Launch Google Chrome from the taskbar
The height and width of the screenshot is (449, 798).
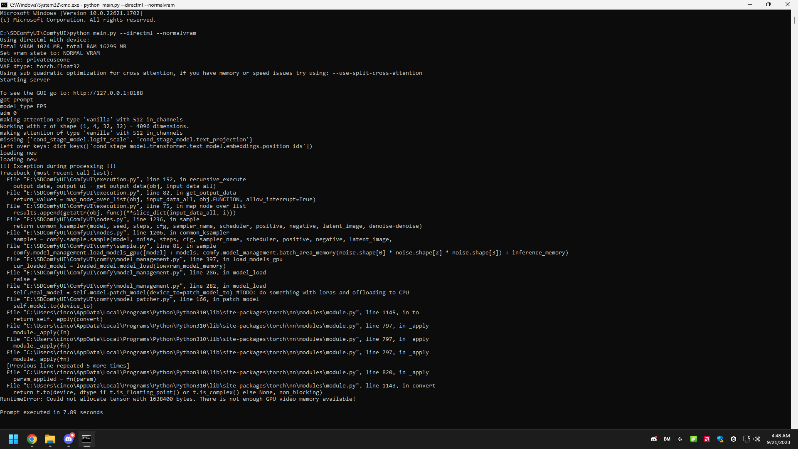[32, 439]
